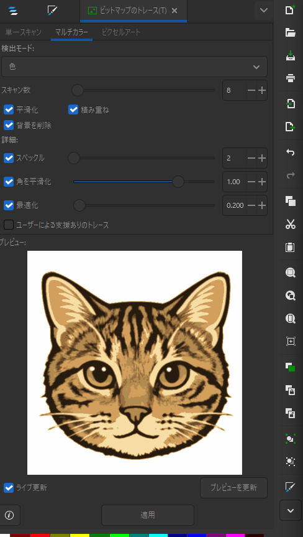Disable the スペックル checkbox

click(x=9, y=158)
